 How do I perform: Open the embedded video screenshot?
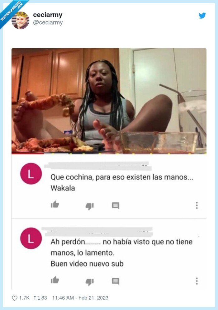109,101
